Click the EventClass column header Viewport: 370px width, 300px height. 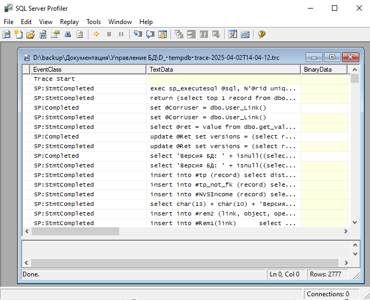click(88, 70)
